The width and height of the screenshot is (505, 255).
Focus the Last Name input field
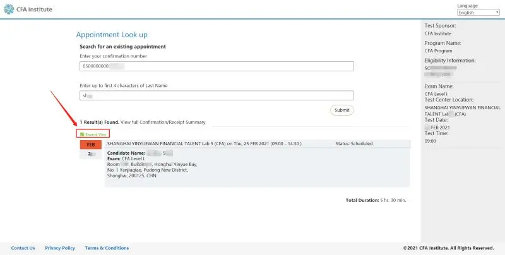[217, 96]
